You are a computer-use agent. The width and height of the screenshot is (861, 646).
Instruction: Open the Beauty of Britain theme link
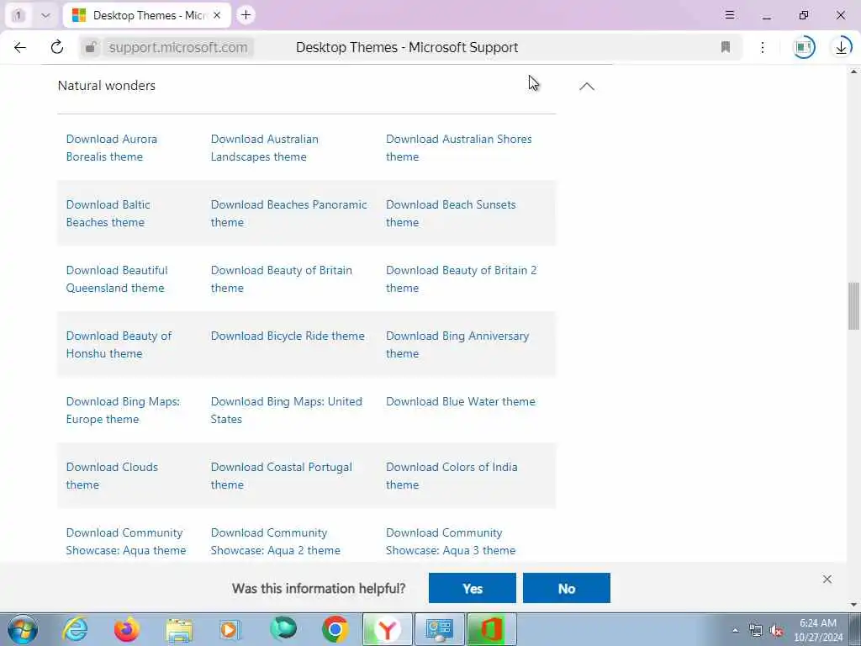(281, 279)
